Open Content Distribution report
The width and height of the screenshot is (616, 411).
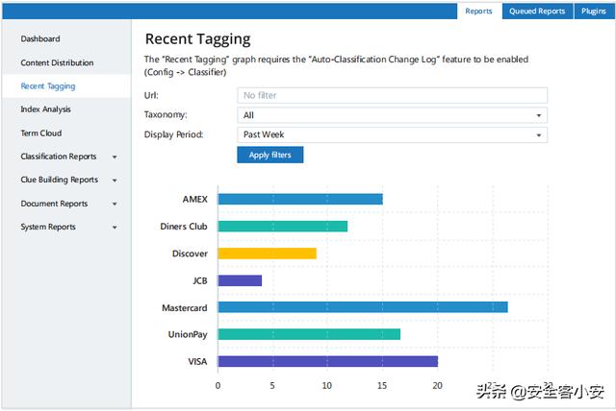pyautogui.click(x=57, y=62)
